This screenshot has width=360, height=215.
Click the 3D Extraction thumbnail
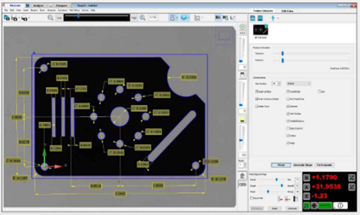click(260, 30)
